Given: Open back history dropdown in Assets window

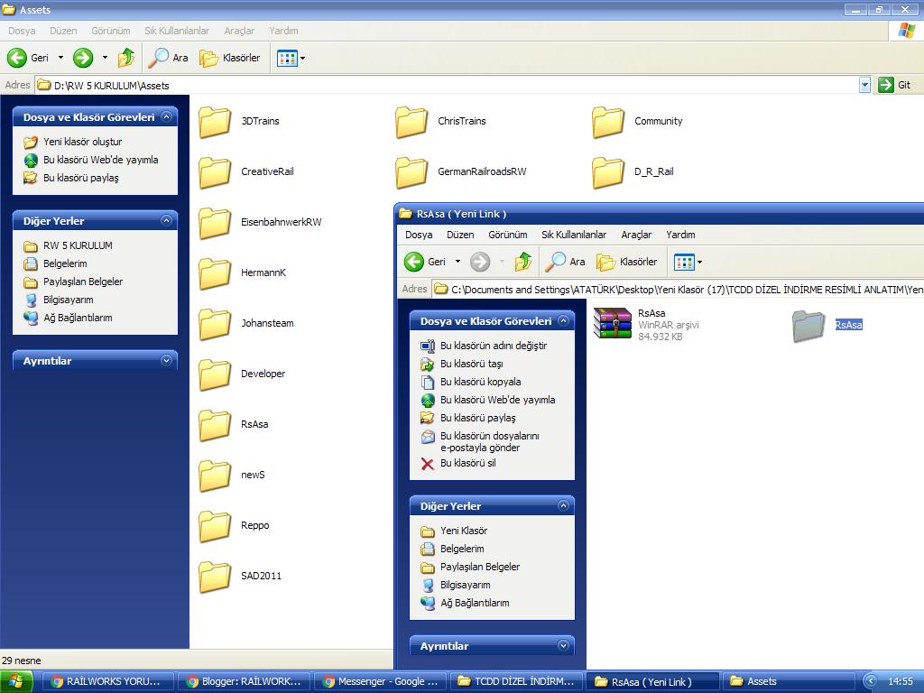Looking at the screenshot, I should [60, 58].
